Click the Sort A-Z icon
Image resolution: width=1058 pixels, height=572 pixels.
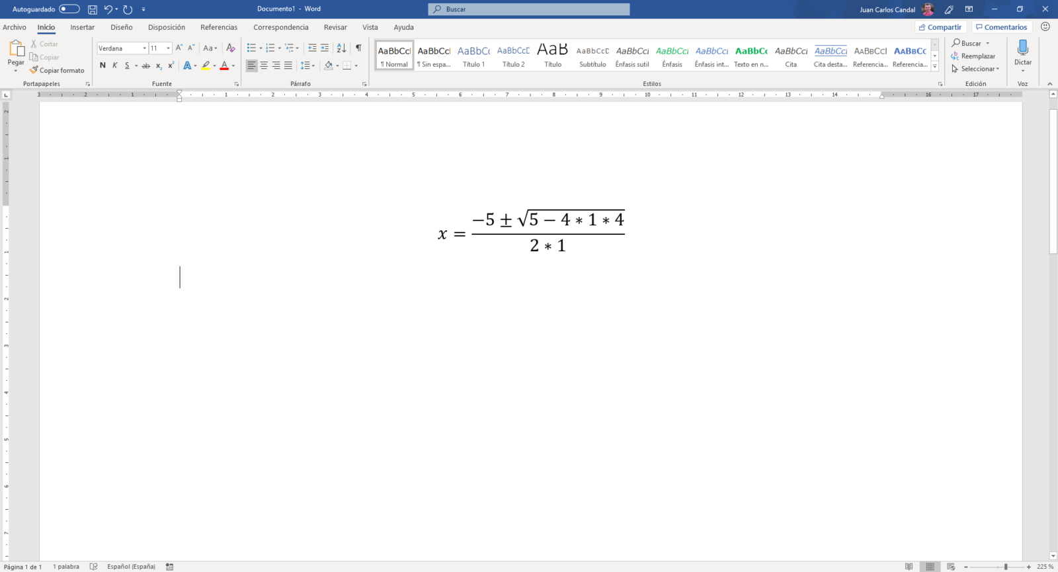point(341,48)
